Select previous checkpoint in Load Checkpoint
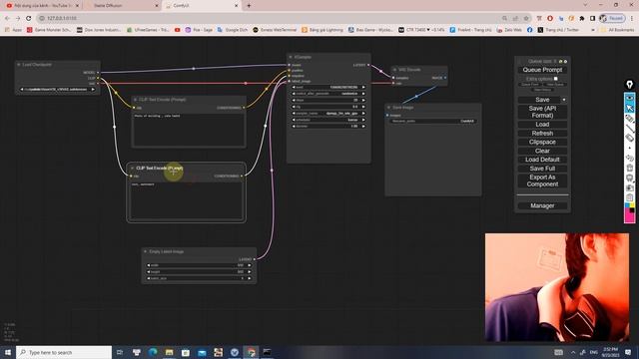The height and width of the screenshot is (359, 639). point(22,89)
